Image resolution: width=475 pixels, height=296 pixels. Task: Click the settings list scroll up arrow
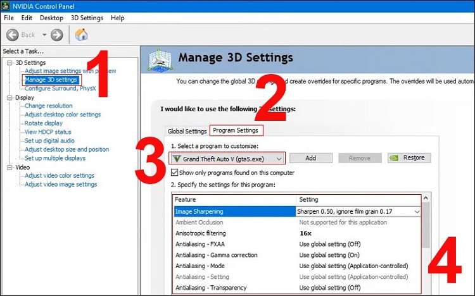point(426,198)
